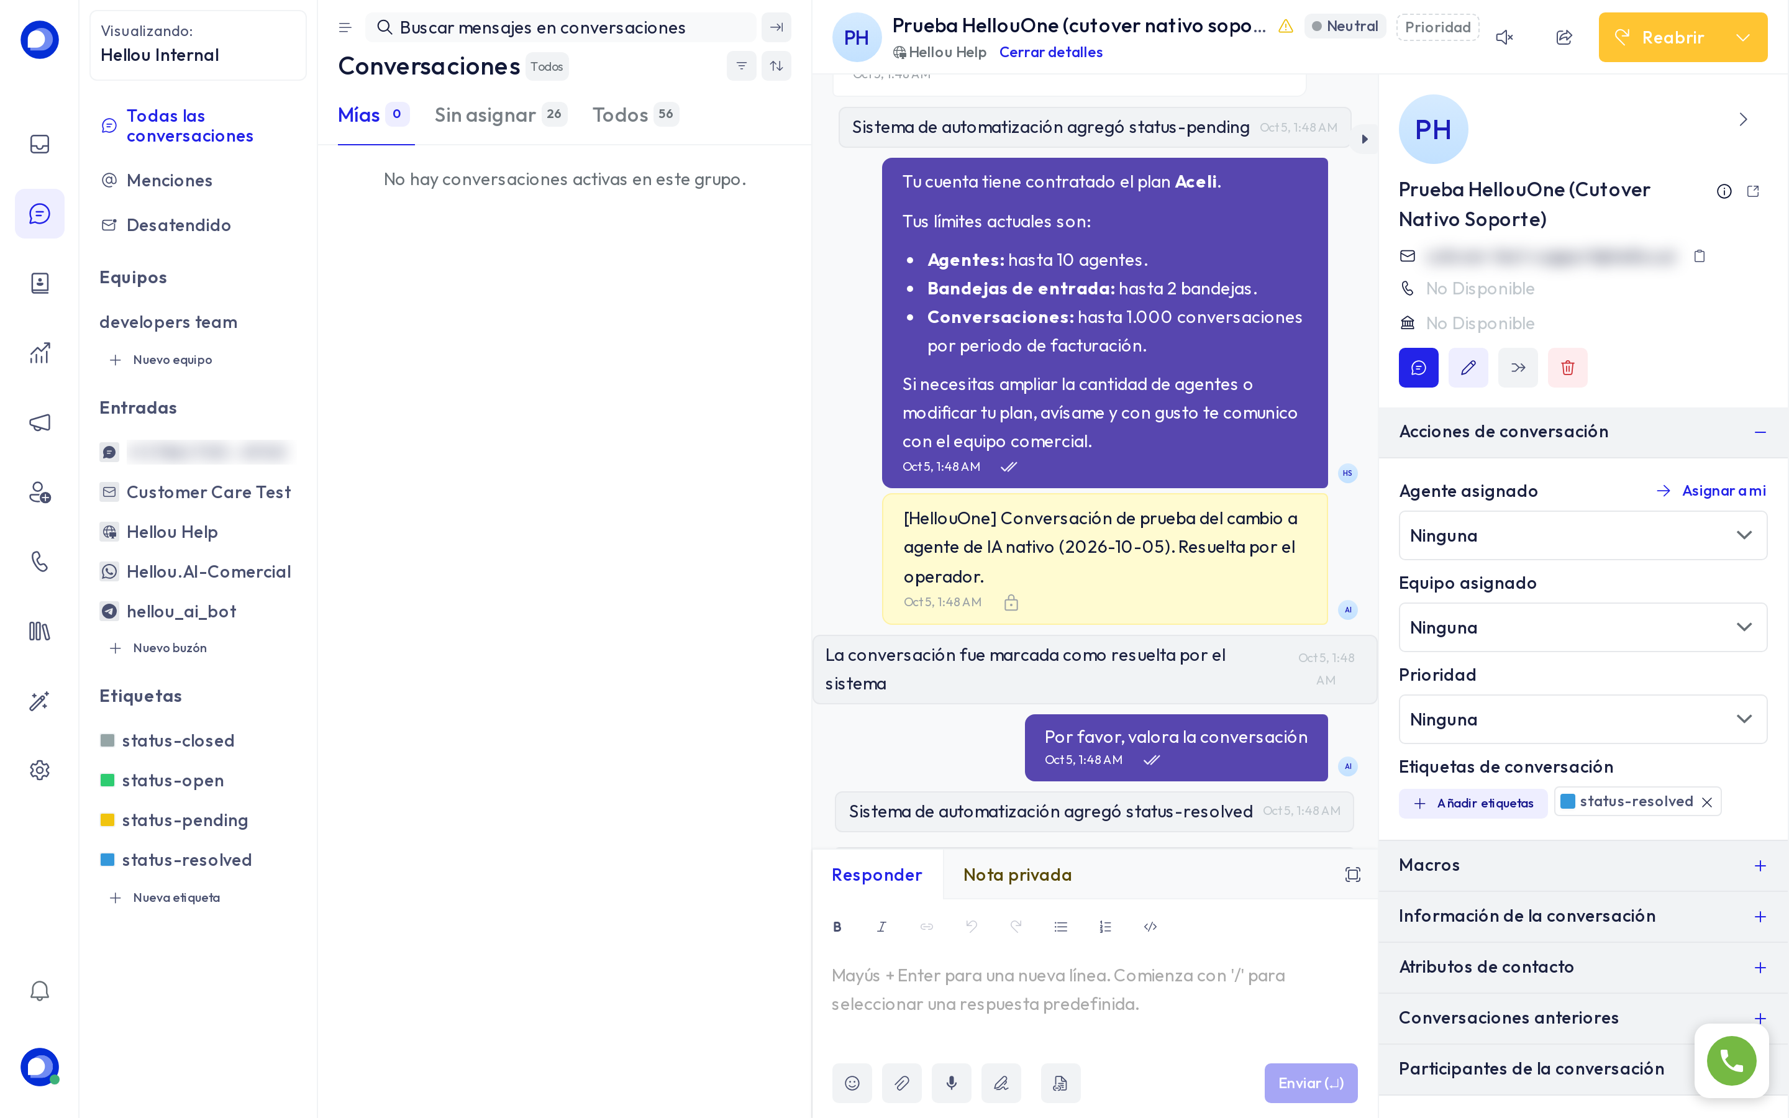
Task: Remove the status-resolved conversation label
Action: (1707, 802)
